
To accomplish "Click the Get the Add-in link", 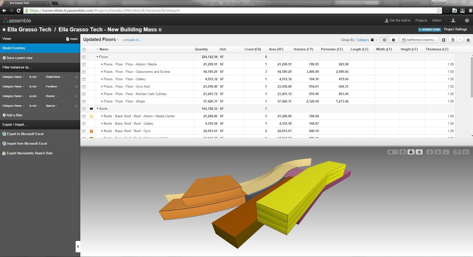I will (x=397, y=20).
